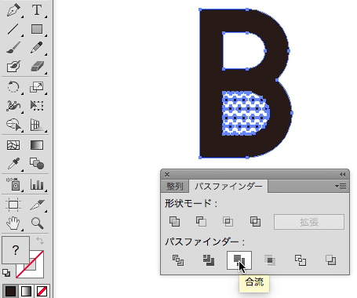
Task: Close the Pathfinder panel
Action: (x=167, y=174)
